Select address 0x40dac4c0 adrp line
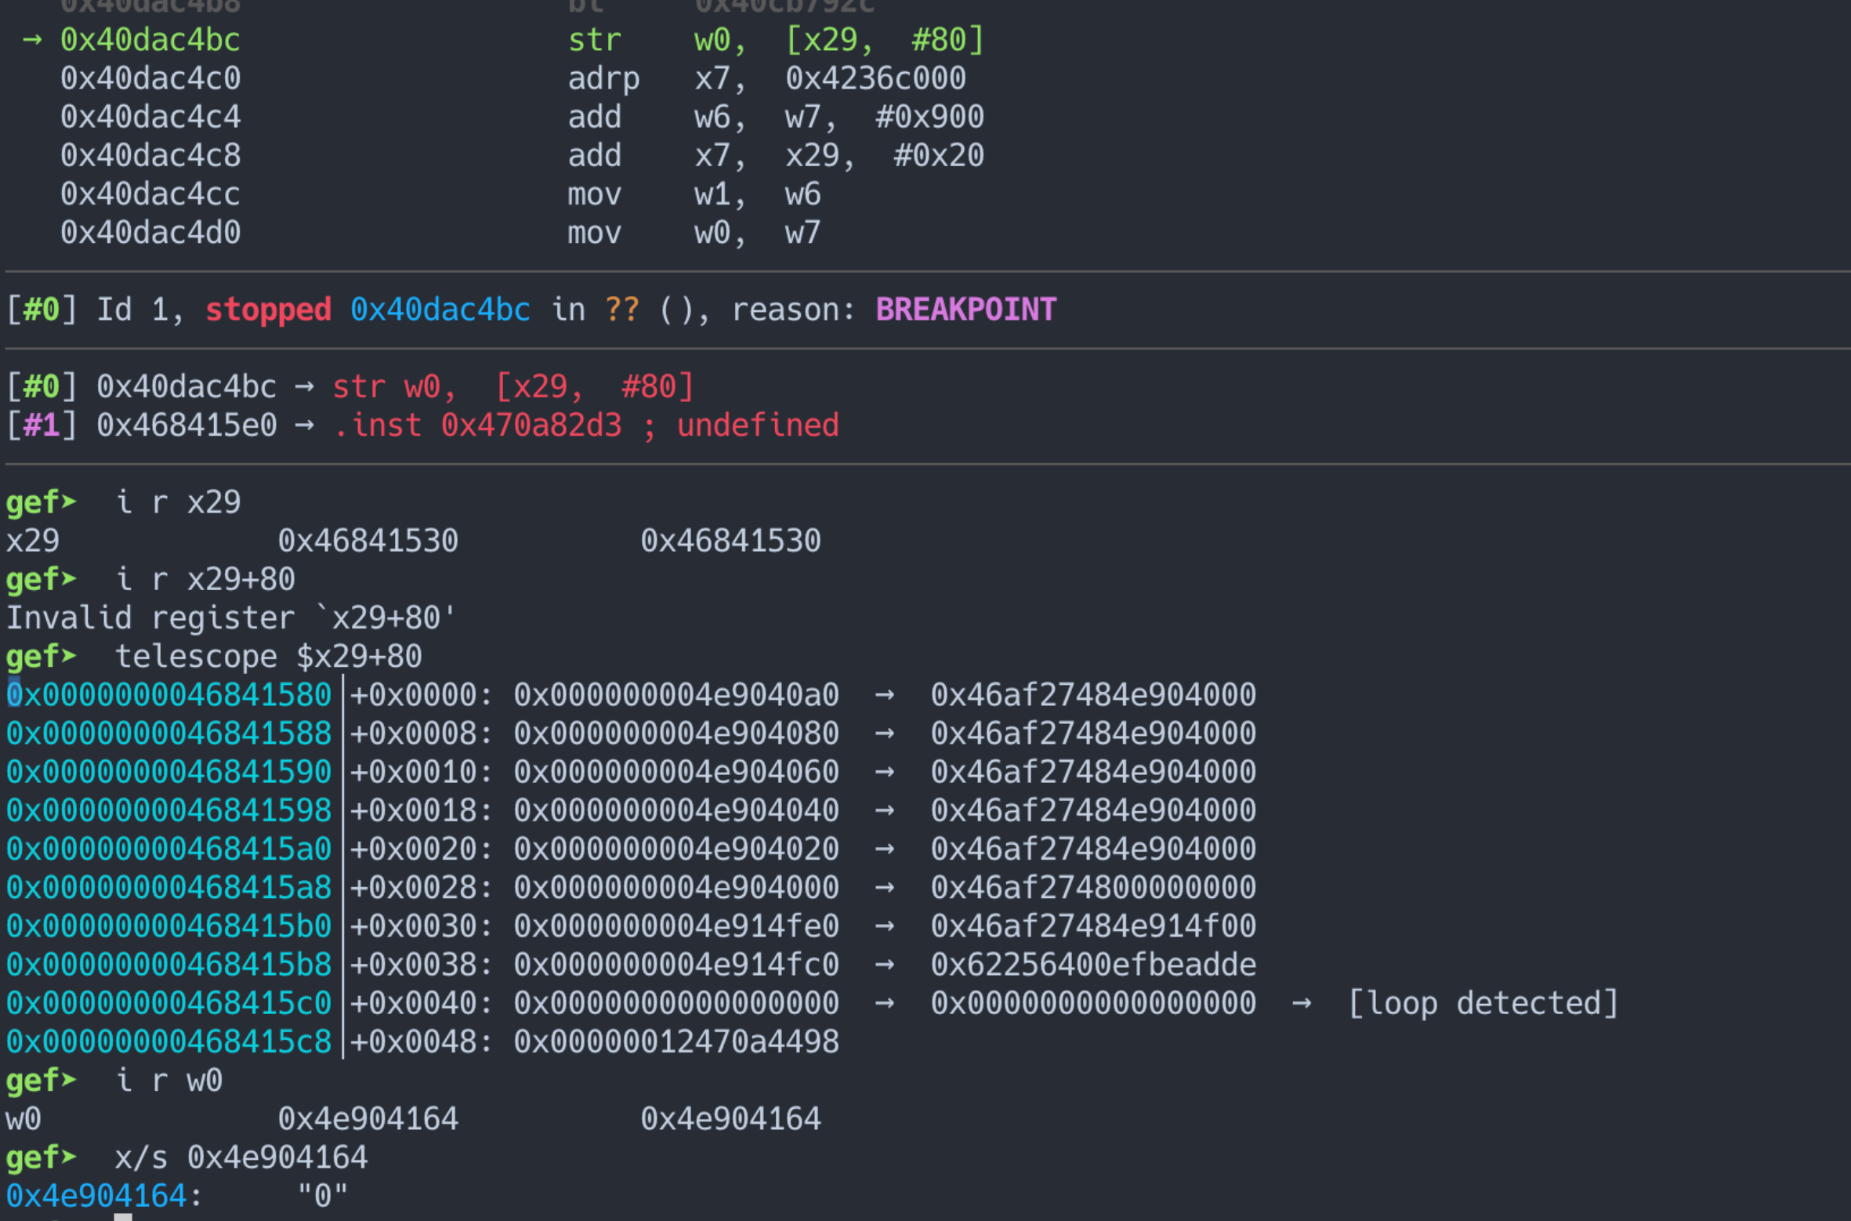 (x=150, y=78)
